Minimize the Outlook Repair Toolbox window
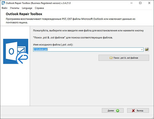This screenshot has width=154, height=119. point(131,3)
